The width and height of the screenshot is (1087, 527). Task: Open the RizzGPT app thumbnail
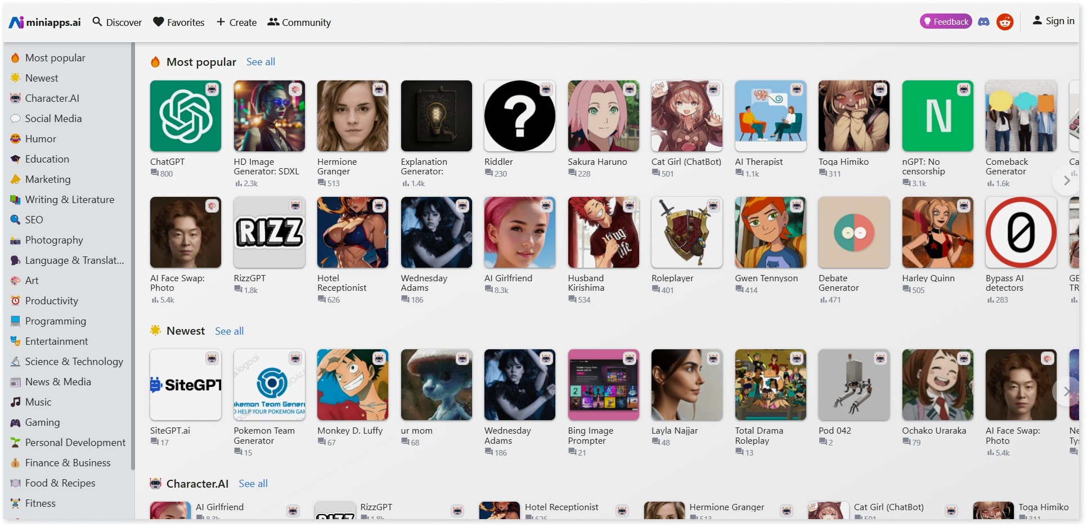pyautogui.click(x=269, y=232)
